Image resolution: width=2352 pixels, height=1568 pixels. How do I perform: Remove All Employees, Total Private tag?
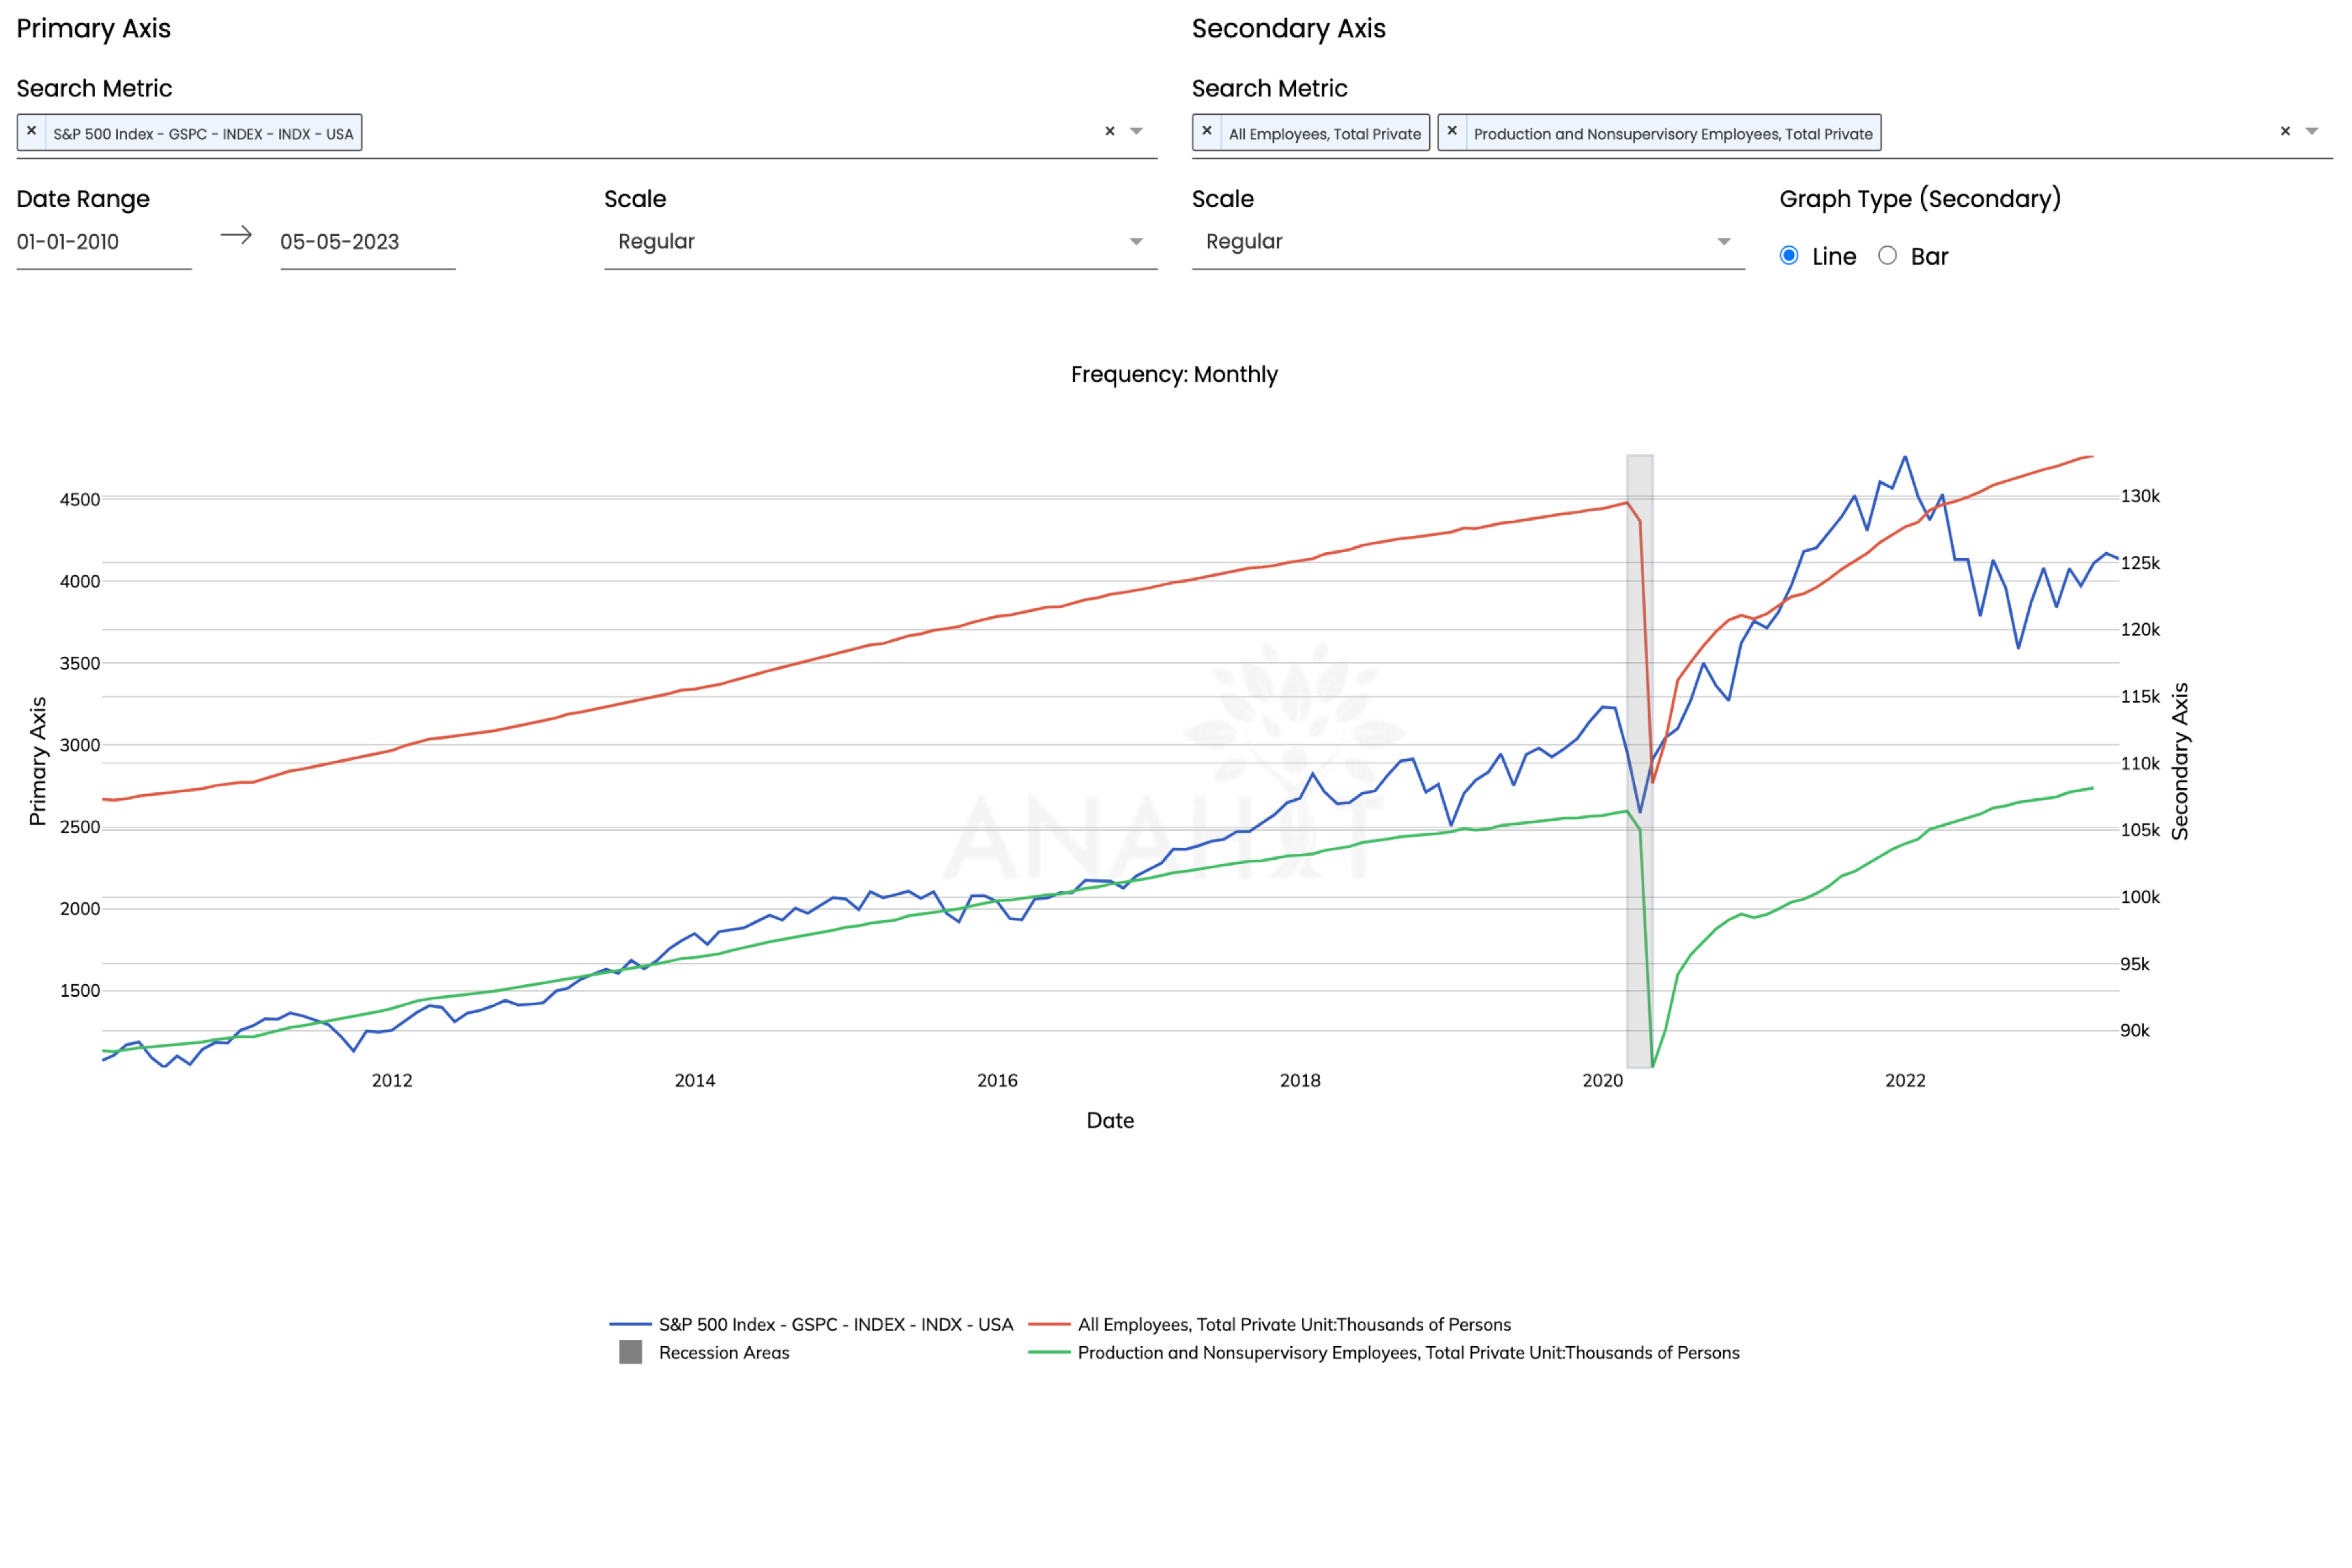[x=1207, y=131]
